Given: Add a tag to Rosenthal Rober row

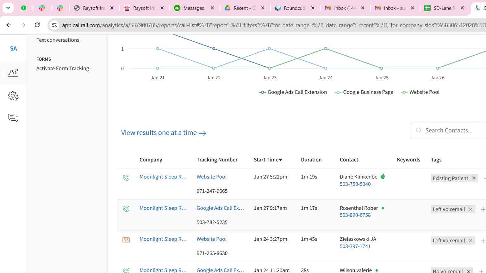Looking at the screenshot, I should click(483, 209).
